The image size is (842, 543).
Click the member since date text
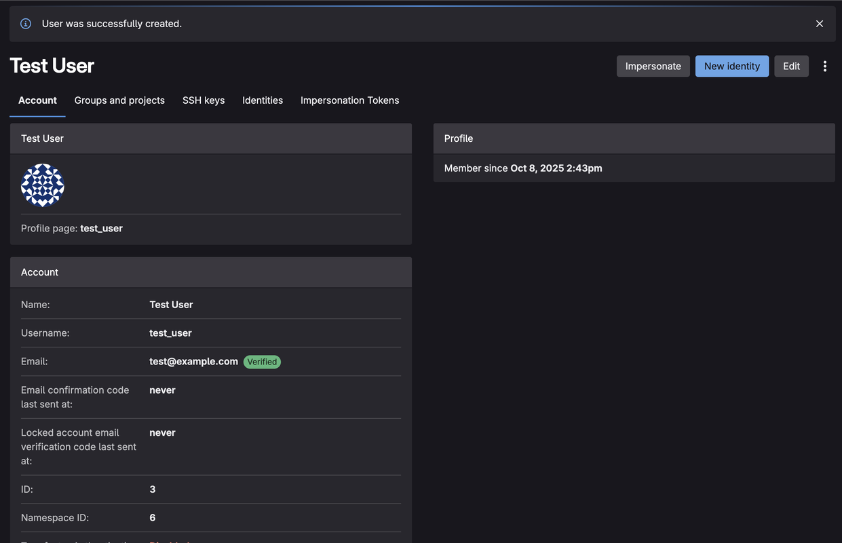[x=556, y=168]
